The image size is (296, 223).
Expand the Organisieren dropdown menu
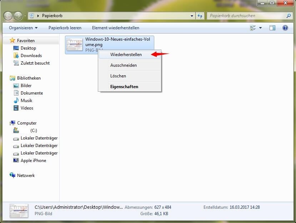click(23, 28)
